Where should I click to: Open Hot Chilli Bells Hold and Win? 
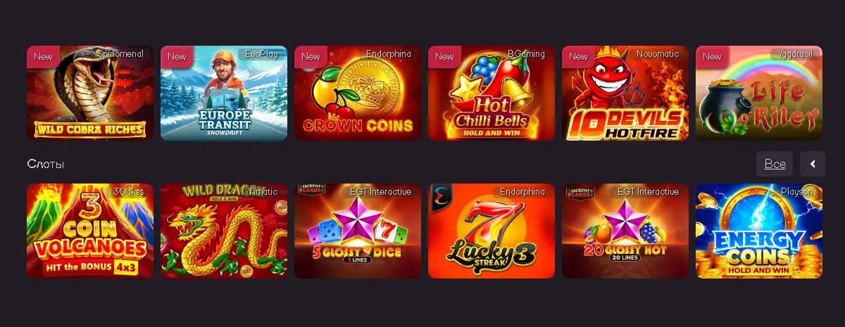point(492,94)
